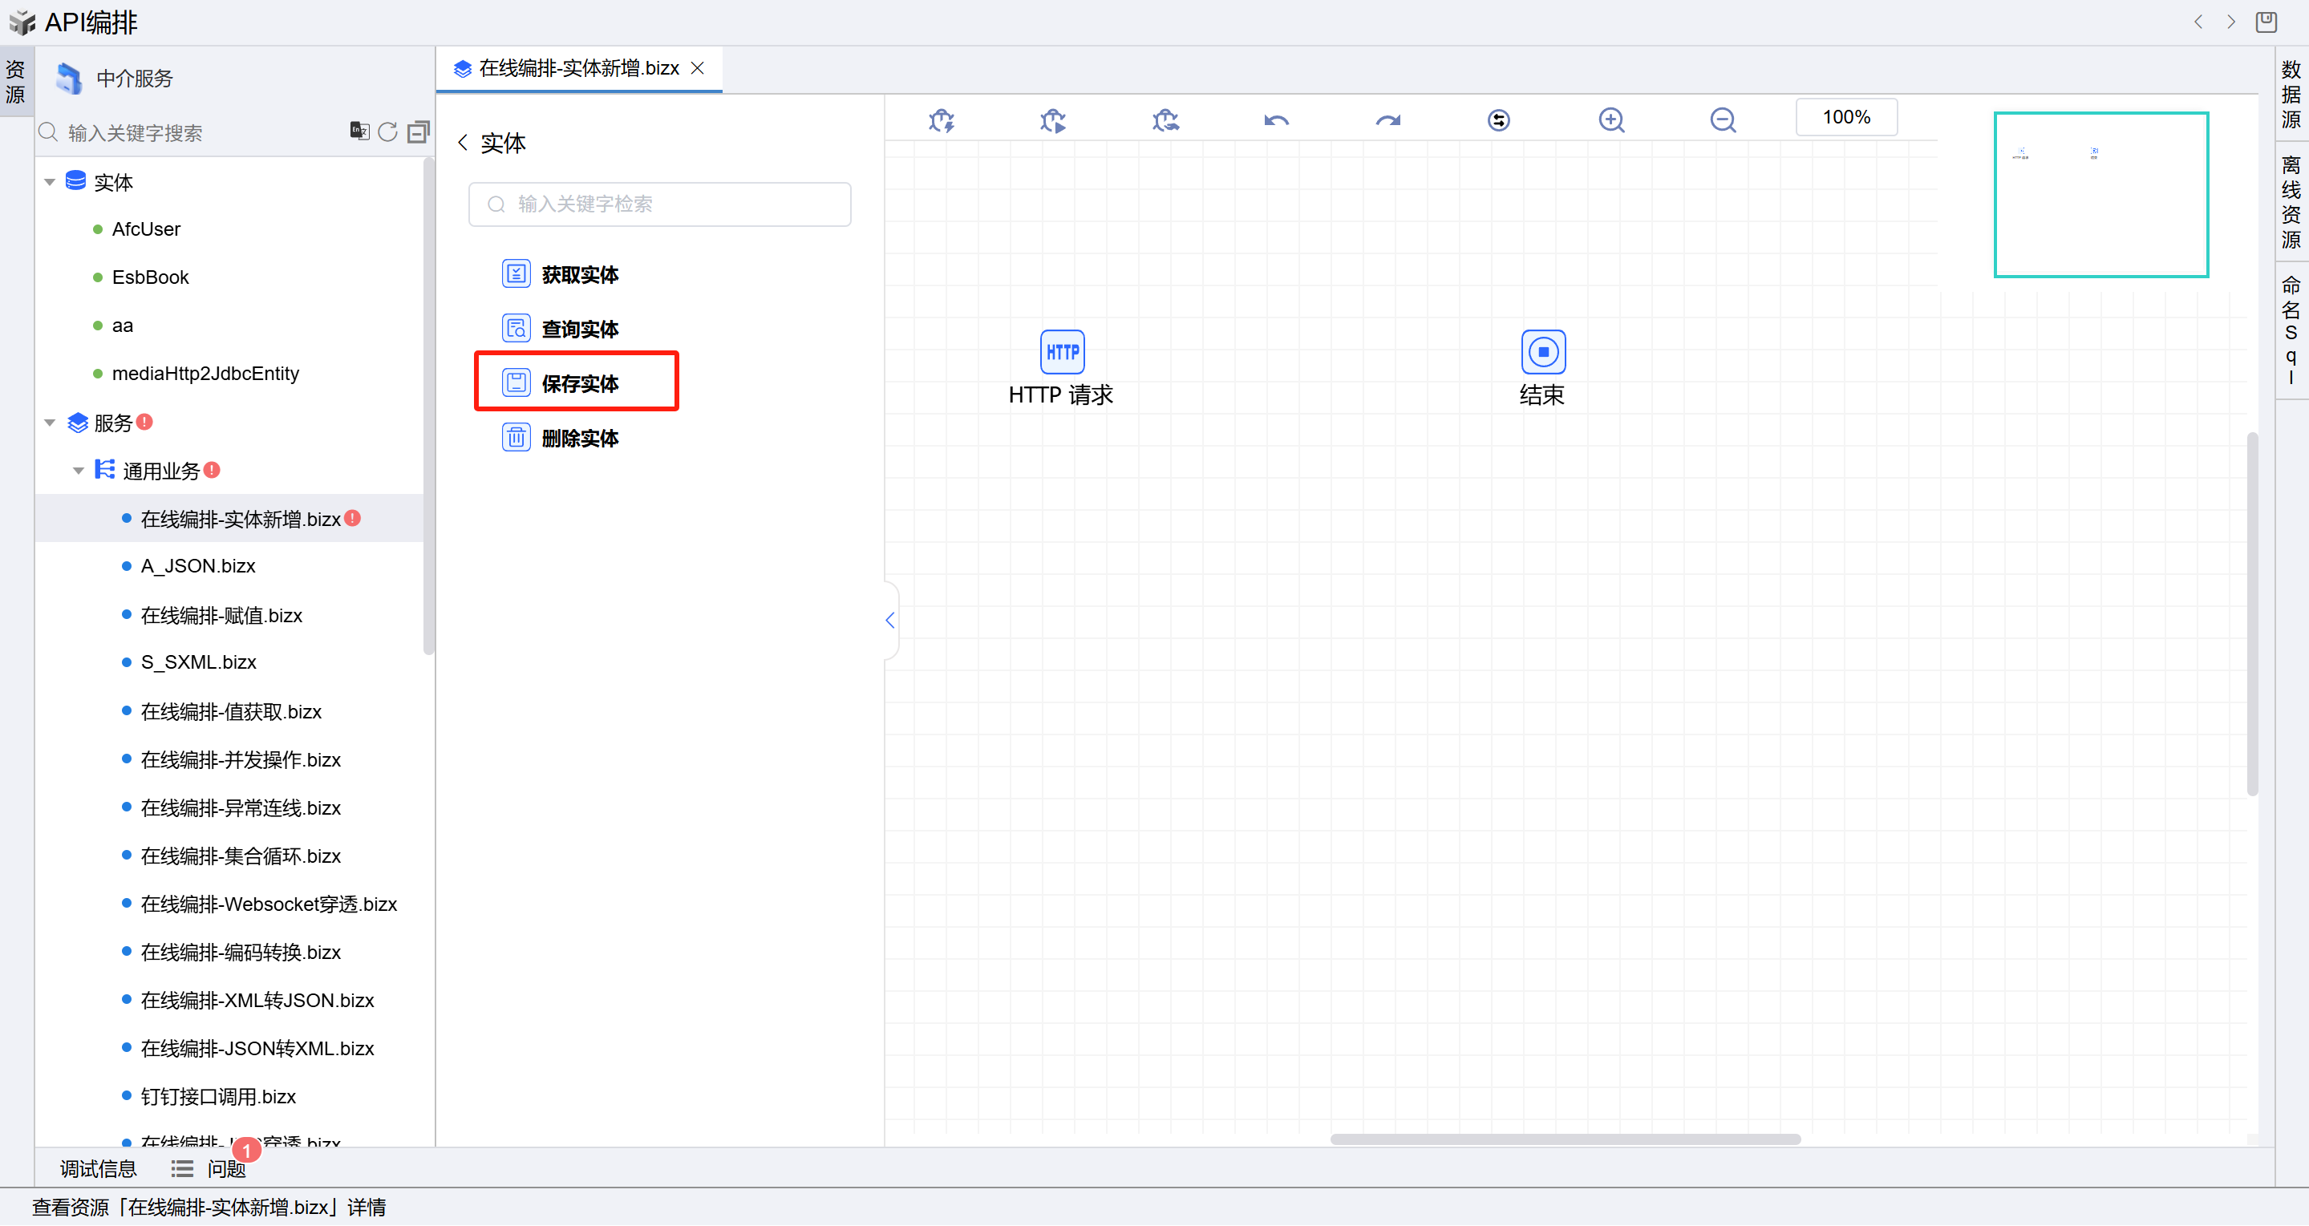2309x1226 pixels.
Task: Collapse all nodes in resource tree
Action: point(418,132)
